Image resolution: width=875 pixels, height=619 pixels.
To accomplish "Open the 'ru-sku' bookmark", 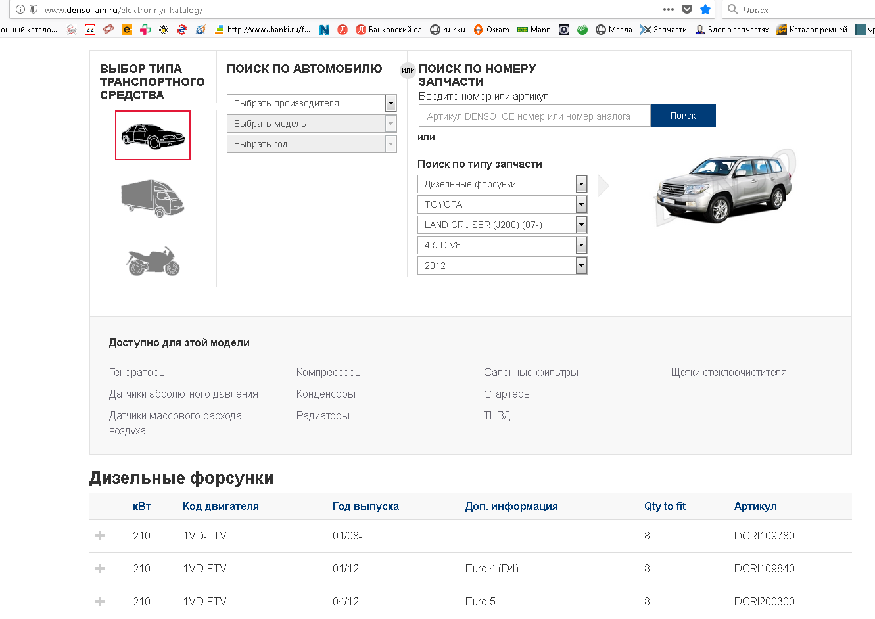I will [448, 30].
